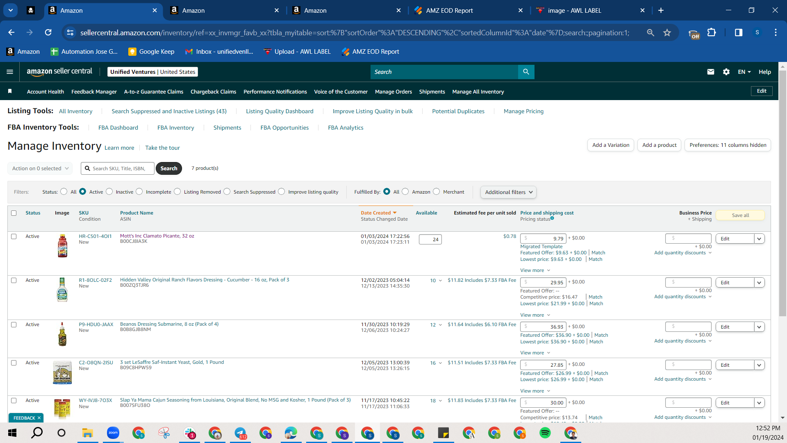Click the Add a product button
Image resolution: width=787 pixels, height=443 pixels.
coord(659,145)
